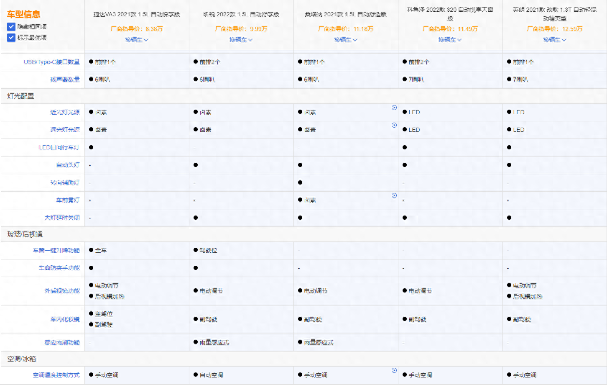The height and width of the screenshot is (385, 607).
Task: Open the 车前雾灯 parameter link
Action: click(x=68, y=200)
